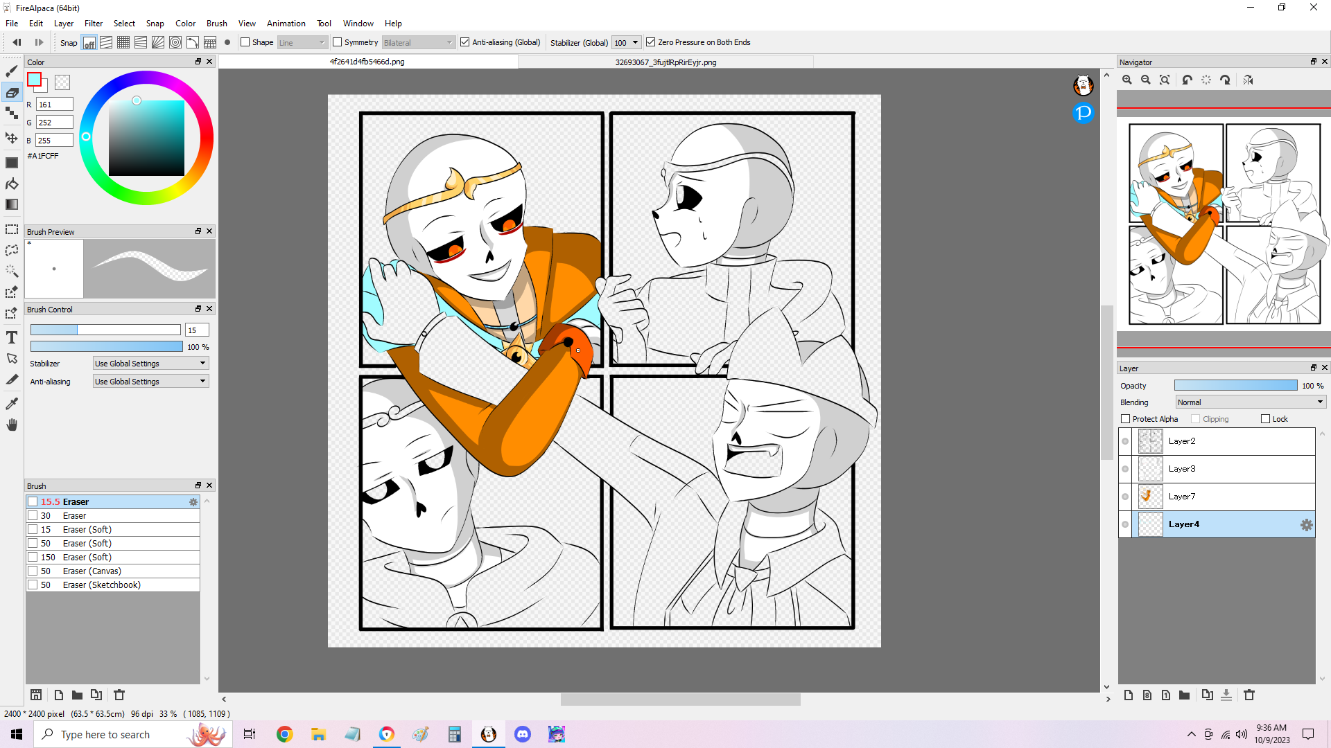
Task: Open the Window menu
Action: 358,24
